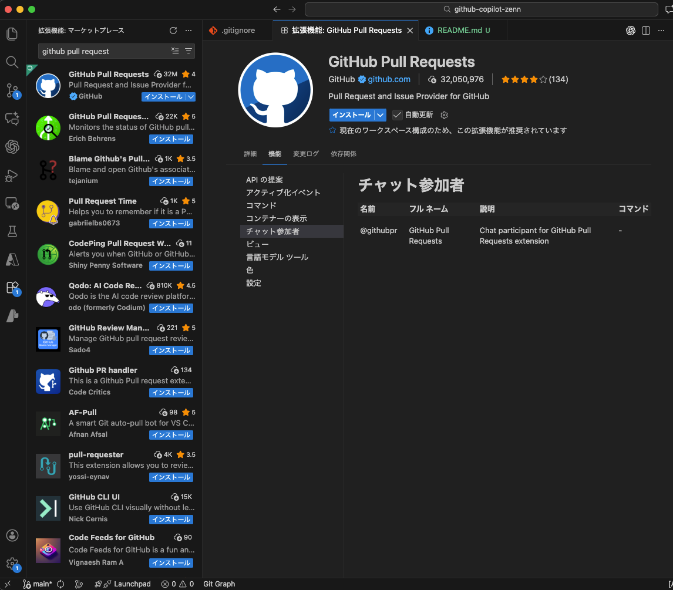673x590 pixels.
Task: Open the ChatGPT/OpenAI icon in activity bar
Action: point(12,147)
